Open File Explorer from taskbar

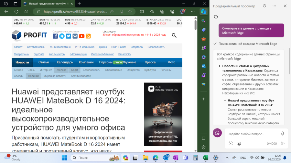(x=145, y=158)
